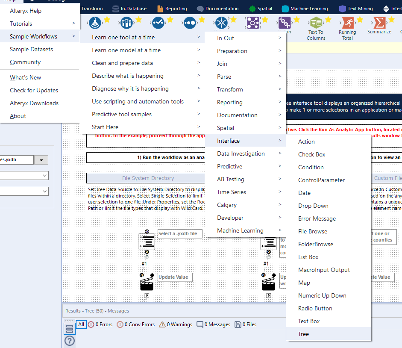Open the Radio Button sample
The image size is (402, 348).
coord(329,308)
